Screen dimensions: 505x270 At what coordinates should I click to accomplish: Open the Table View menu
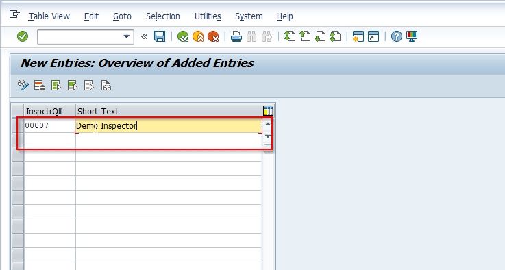point(49,16)
